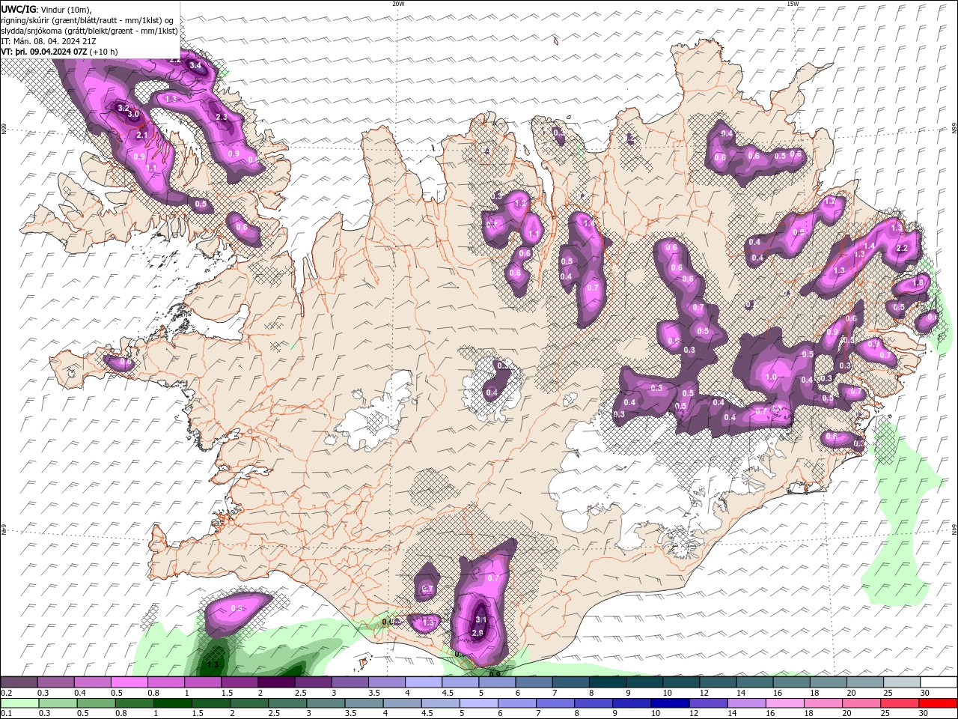Select the '2.2' value in the East Fjords

[x=902, y=249]
